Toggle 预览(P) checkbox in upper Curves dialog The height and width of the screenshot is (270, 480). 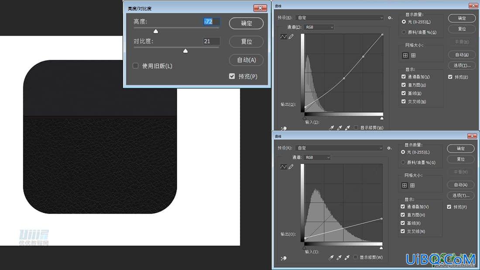point(450,77)
